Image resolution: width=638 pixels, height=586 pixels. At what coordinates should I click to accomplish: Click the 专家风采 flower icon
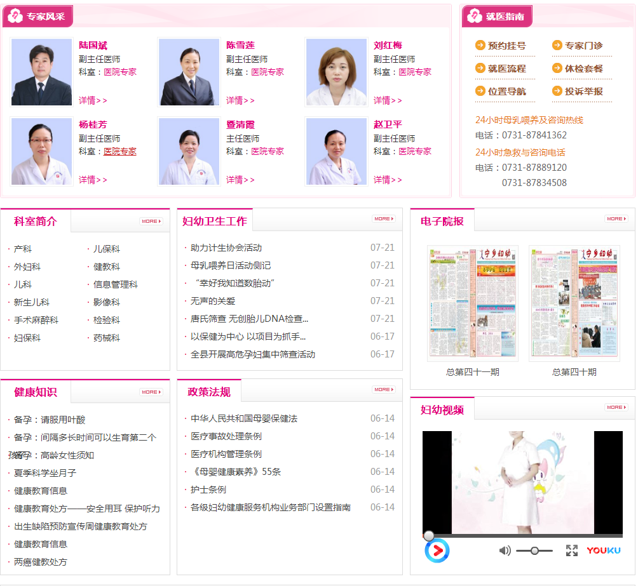pyautogui.click(x=15, y=17)
